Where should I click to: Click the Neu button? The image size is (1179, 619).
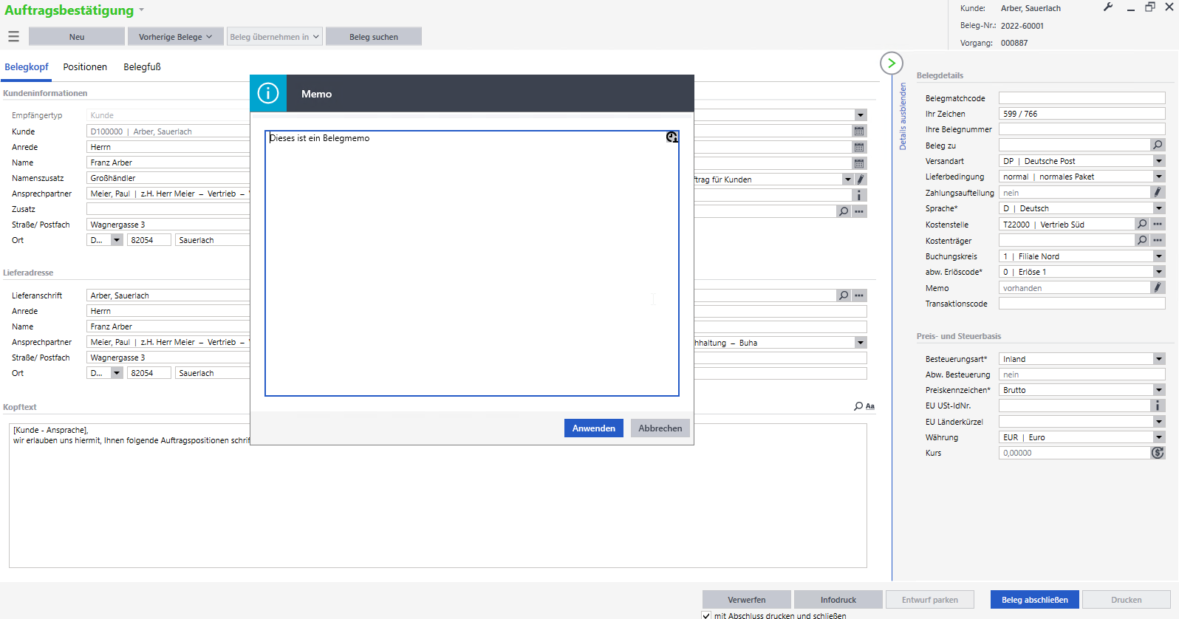[x=77, y=37]
